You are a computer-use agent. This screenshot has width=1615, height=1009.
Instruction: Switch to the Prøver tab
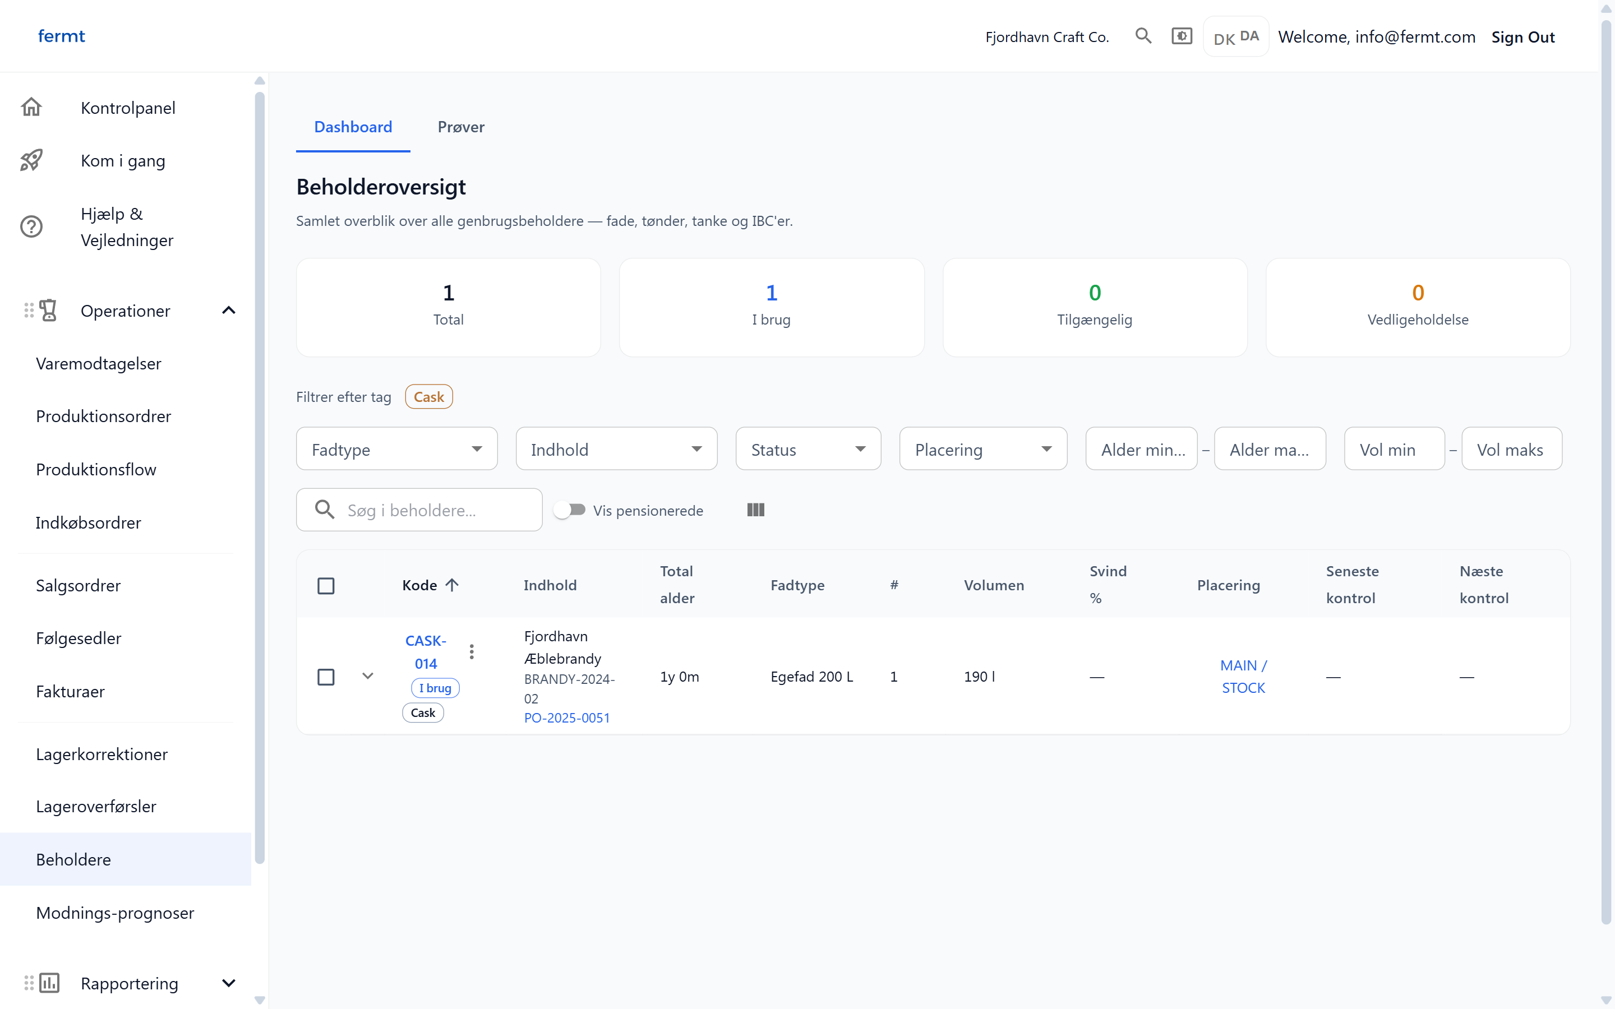pyautogui.click(x=461, y=127)
